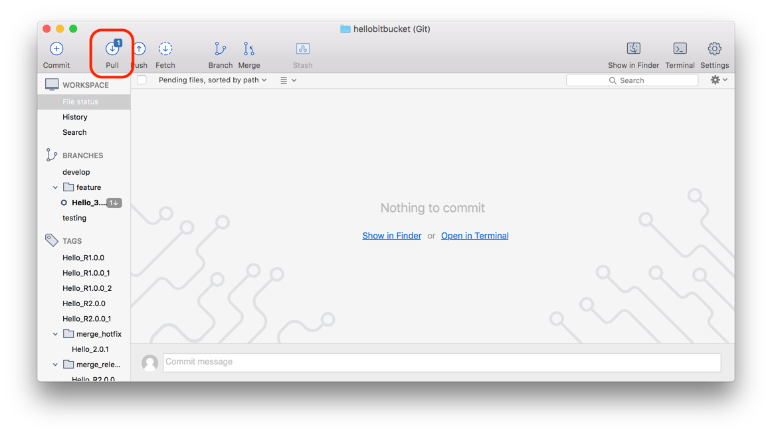This screenshot has width=772, height=435.
Task: Click the user avatar beside commit message
Action: [x=149, y=363]
